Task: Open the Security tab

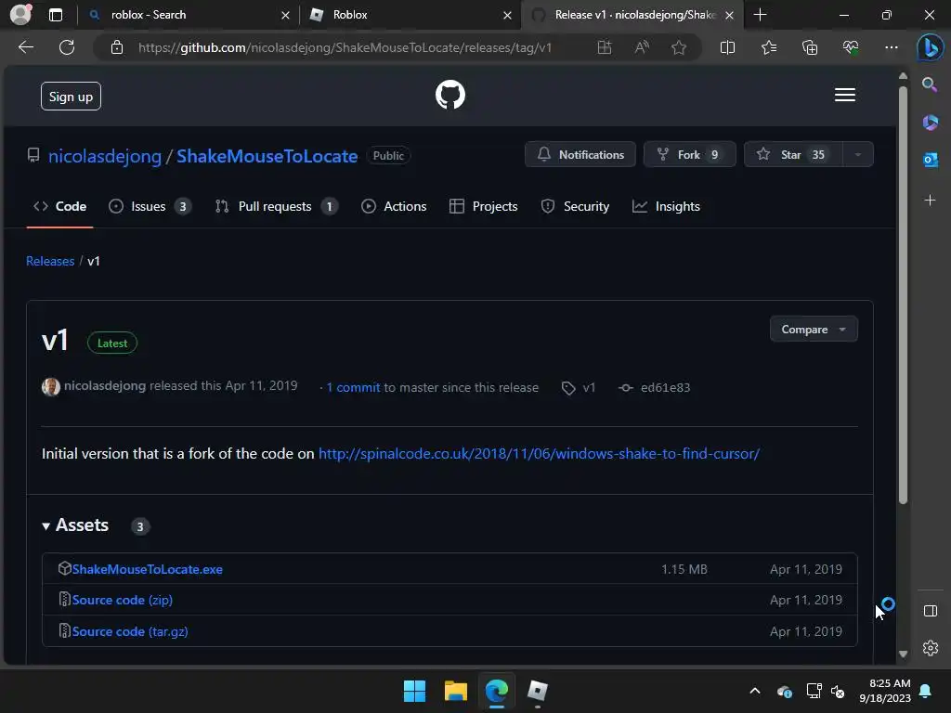Action: (575, 206)
